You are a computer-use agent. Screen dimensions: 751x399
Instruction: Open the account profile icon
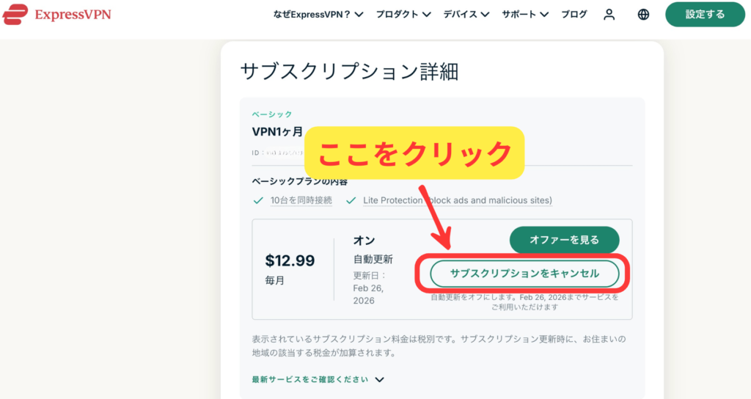pyautogui.click(x=609, y=14)
